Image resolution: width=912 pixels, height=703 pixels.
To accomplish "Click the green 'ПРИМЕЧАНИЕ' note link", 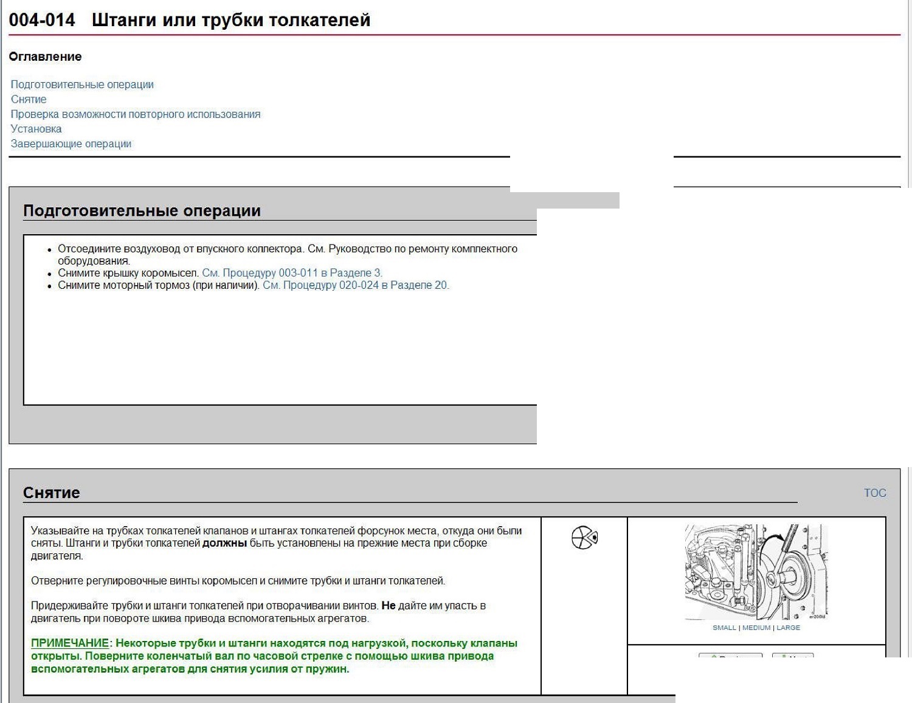I will (70, 643).
